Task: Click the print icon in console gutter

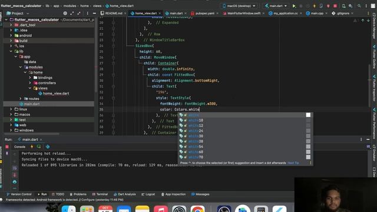Action: (15, 182)
